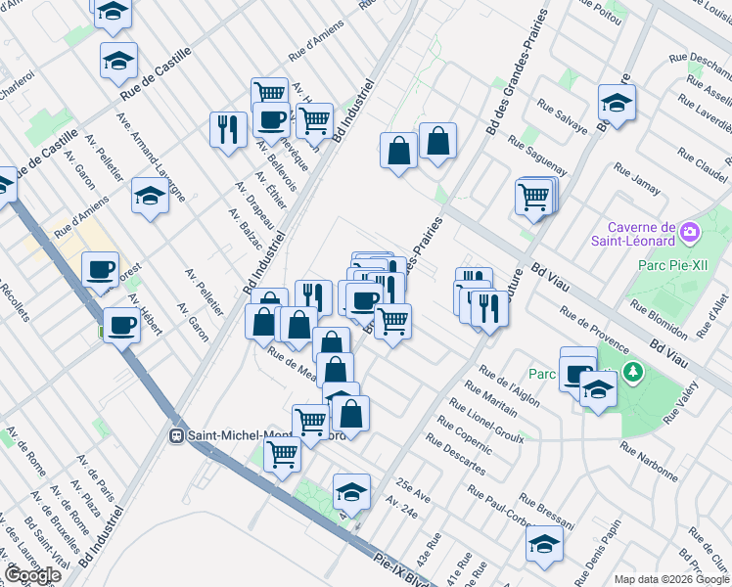
Task: Select the leftmost shopping bag marker by Bd Industriel
Action: 263,322
